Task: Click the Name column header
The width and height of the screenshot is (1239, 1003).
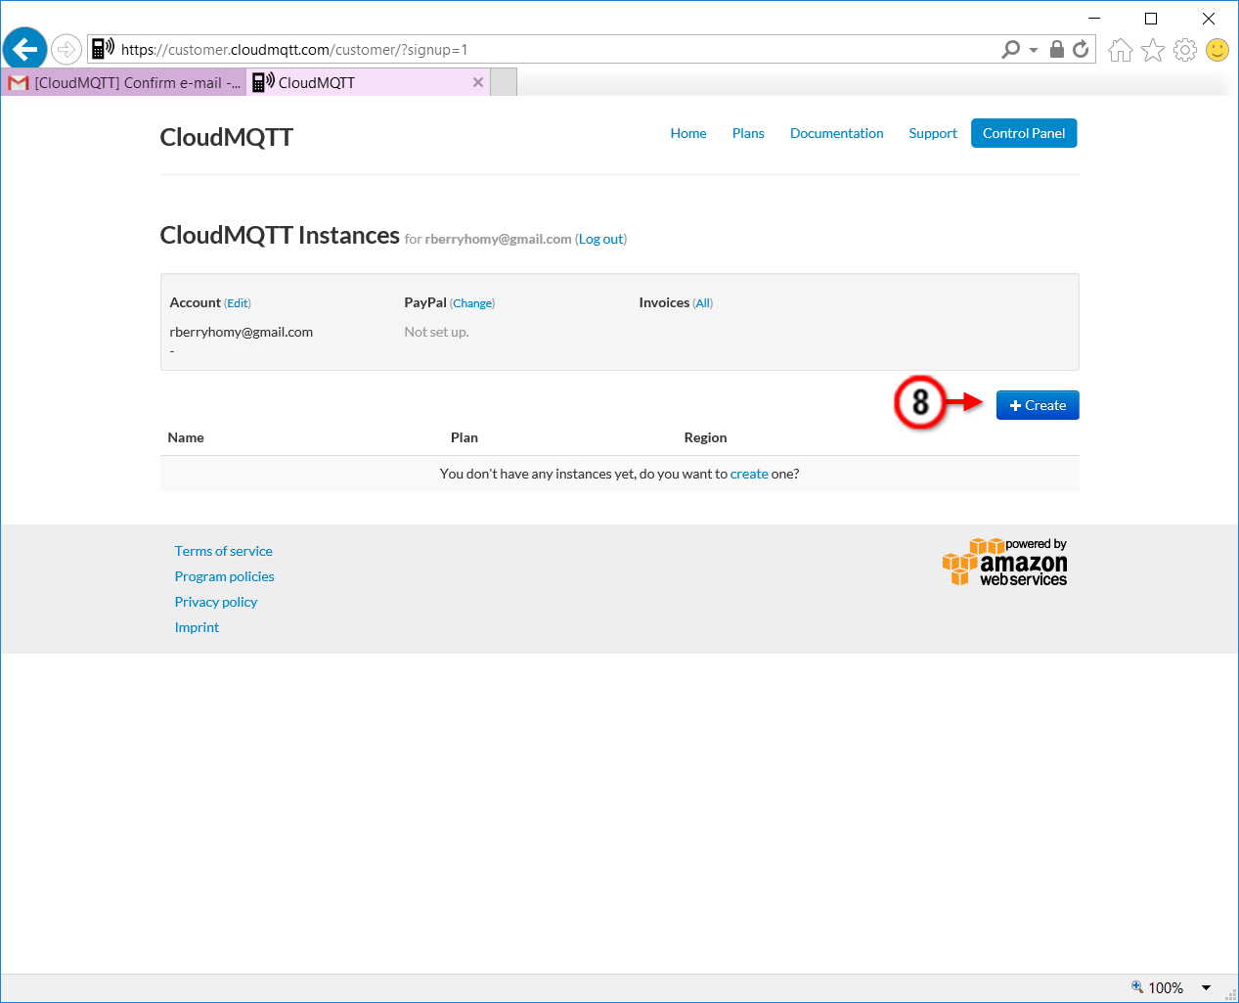Action: 186,437
